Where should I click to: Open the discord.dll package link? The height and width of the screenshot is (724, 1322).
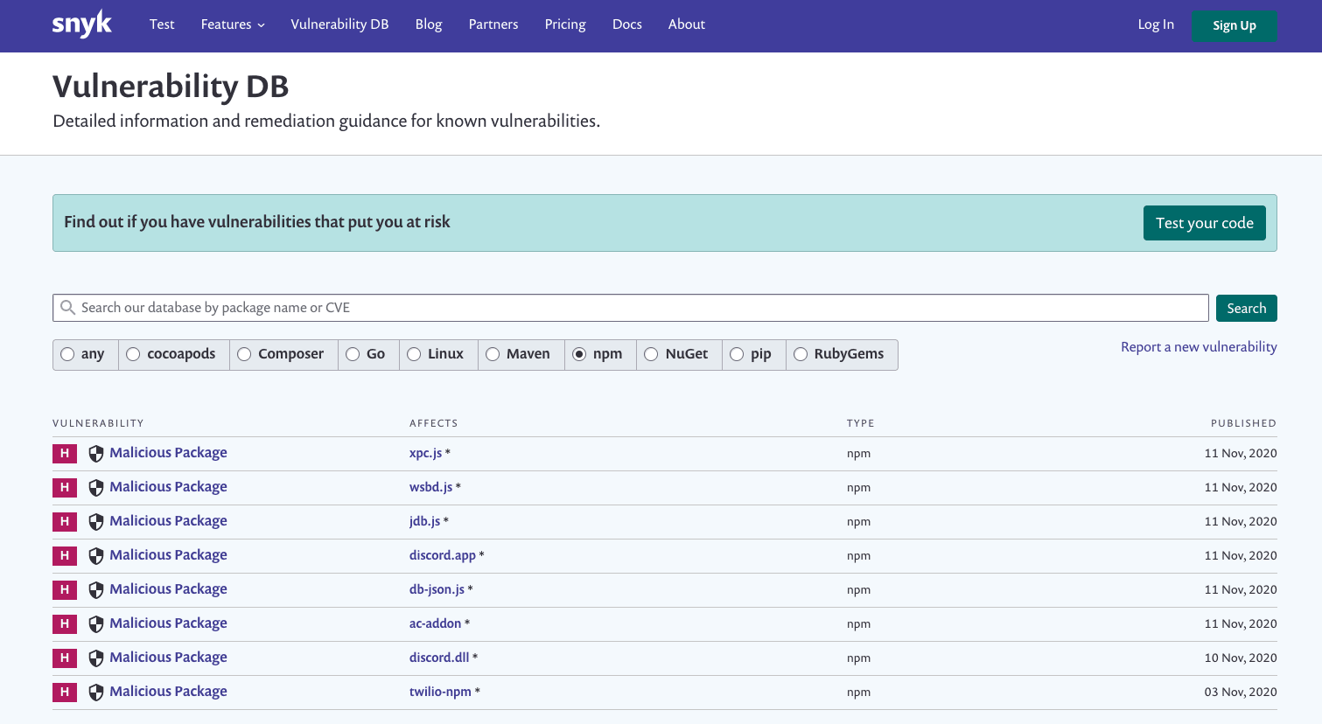coord(439,658)
